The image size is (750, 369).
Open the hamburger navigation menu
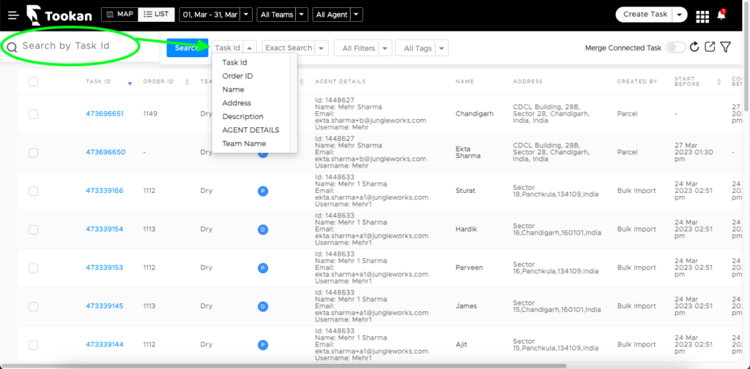[x=13, y=15]
